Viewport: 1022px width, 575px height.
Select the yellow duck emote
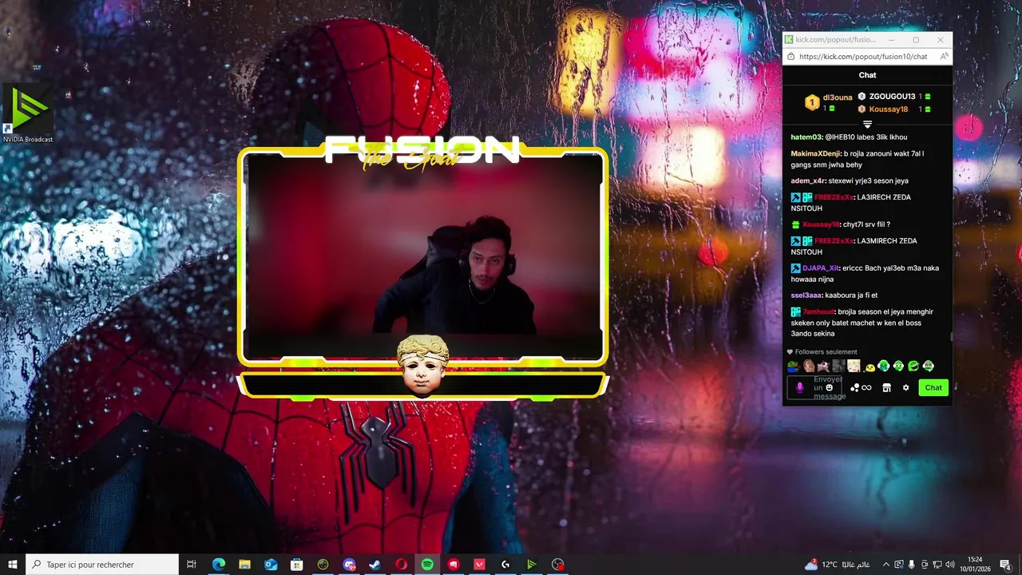click(x=869, y=367)
